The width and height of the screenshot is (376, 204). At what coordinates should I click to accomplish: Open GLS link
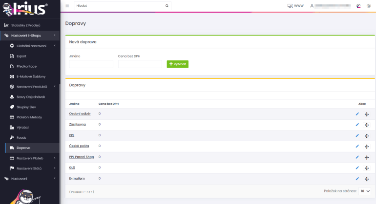coord(72,167)
